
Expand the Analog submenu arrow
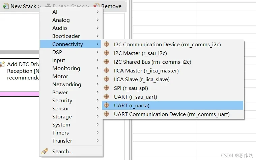pos(97,20)
